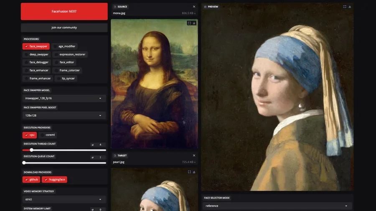Download the Mona Lisa source image
This screenshot has height=211, width=376.
(x=194, y=23)
